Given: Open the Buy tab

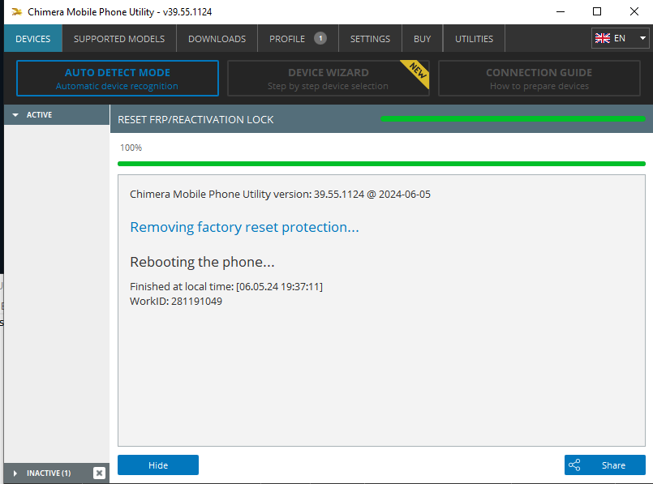Looking at the screenshot, I should (x=422, y=39).
